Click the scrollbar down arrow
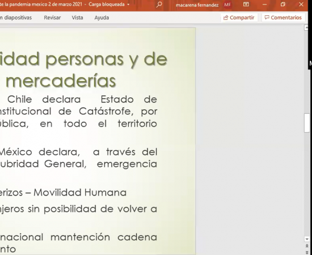This screenshot has width=312, height=255. point(307,239)
